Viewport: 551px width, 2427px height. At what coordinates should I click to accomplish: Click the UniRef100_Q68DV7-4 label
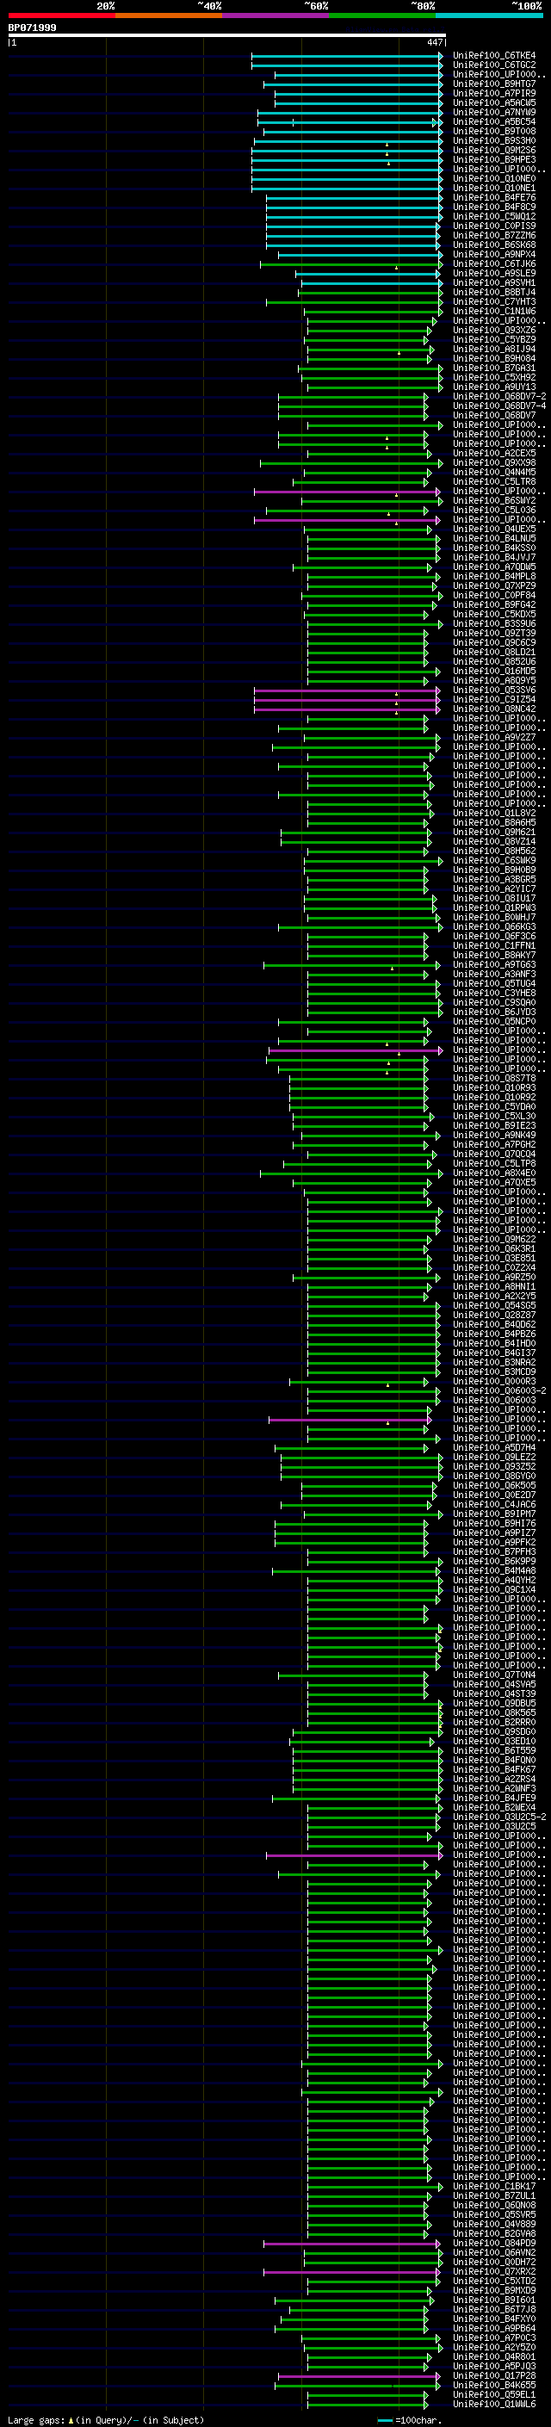(x=499, y=406)
